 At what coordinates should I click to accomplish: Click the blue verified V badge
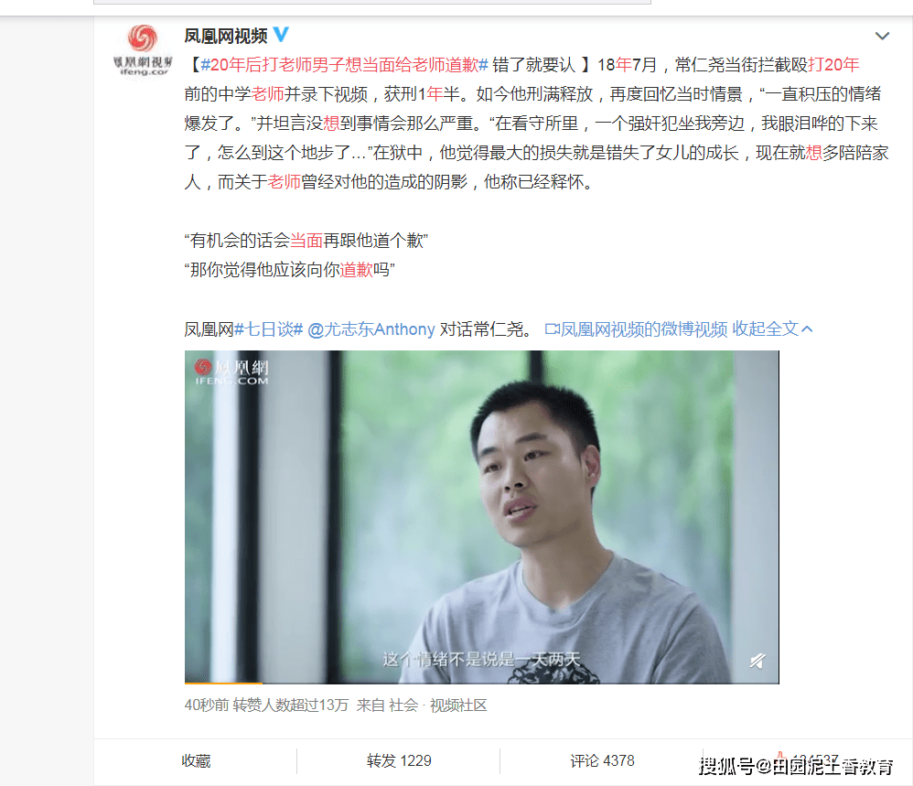click(x=281, y=35)
